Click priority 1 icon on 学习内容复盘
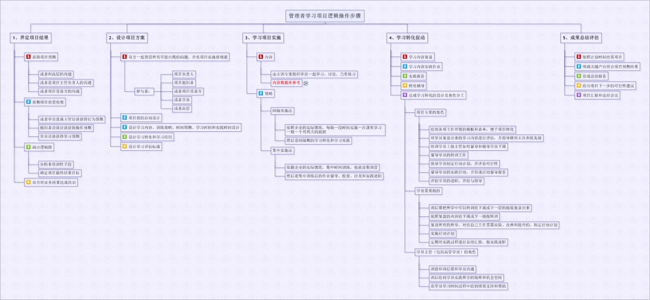The image size is (650, 300). (404, 57)
